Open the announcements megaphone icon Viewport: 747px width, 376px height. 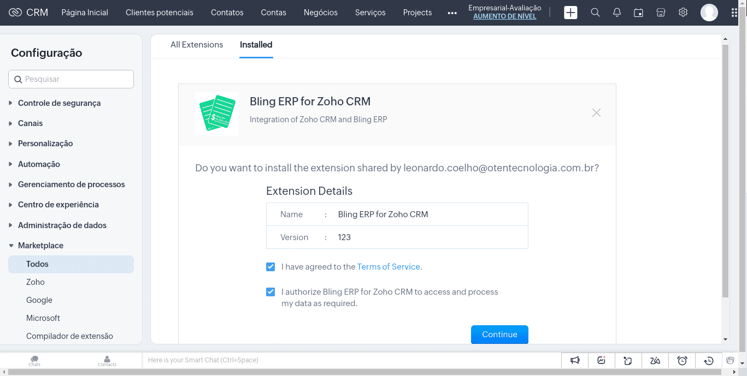tap(575, 360)
